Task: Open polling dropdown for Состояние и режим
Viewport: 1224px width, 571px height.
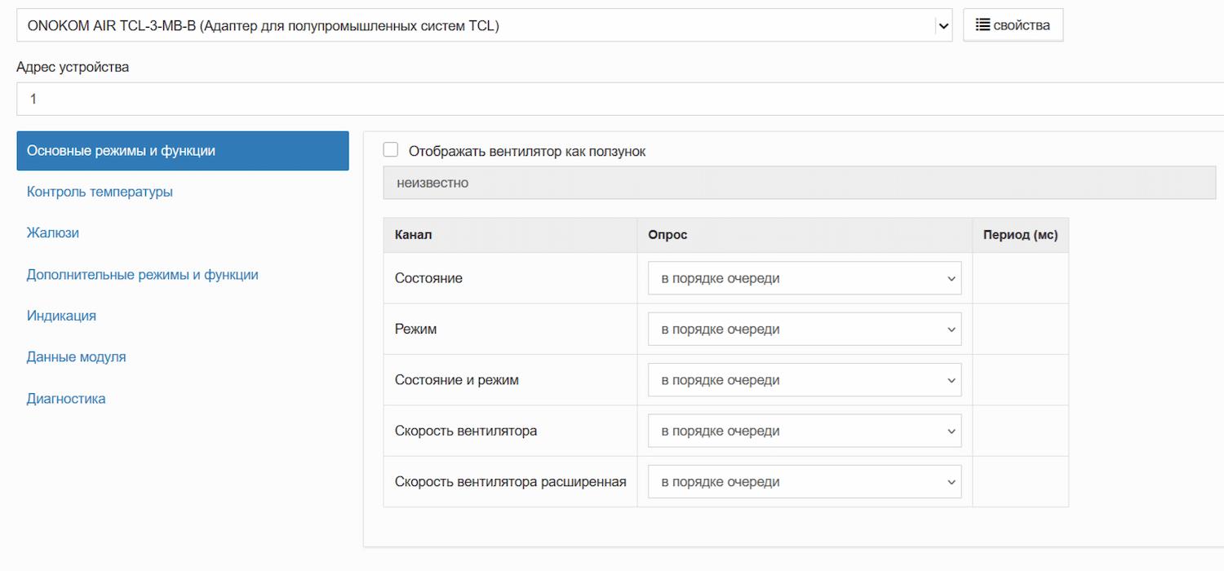Action: 804,380
